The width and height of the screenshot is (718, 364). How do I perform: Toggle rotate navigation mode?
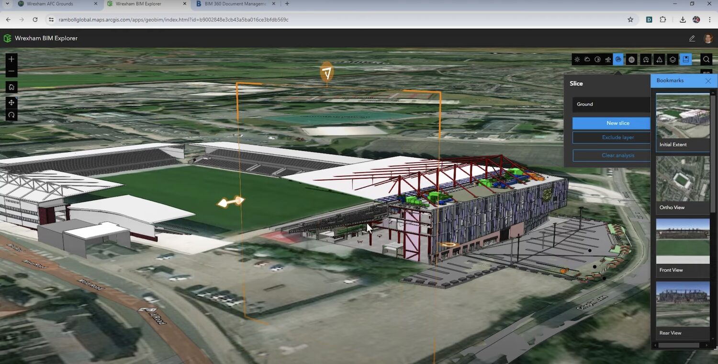(11, 114)
